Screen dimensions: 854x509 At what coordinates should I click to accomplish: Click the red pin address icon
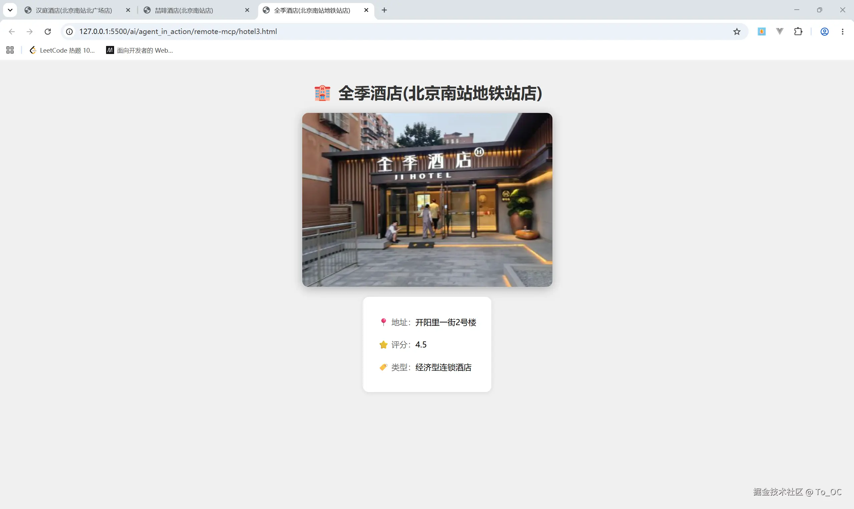coord(383,322)
